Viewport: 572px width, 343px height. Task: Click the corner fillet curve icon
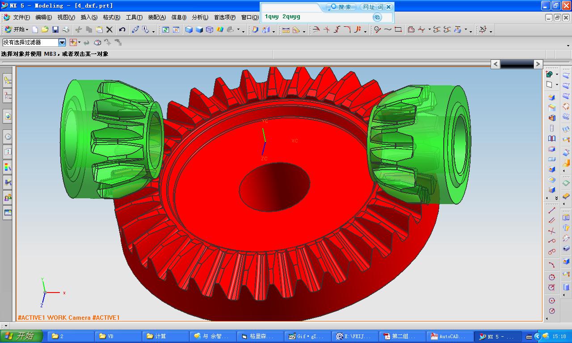347,29
